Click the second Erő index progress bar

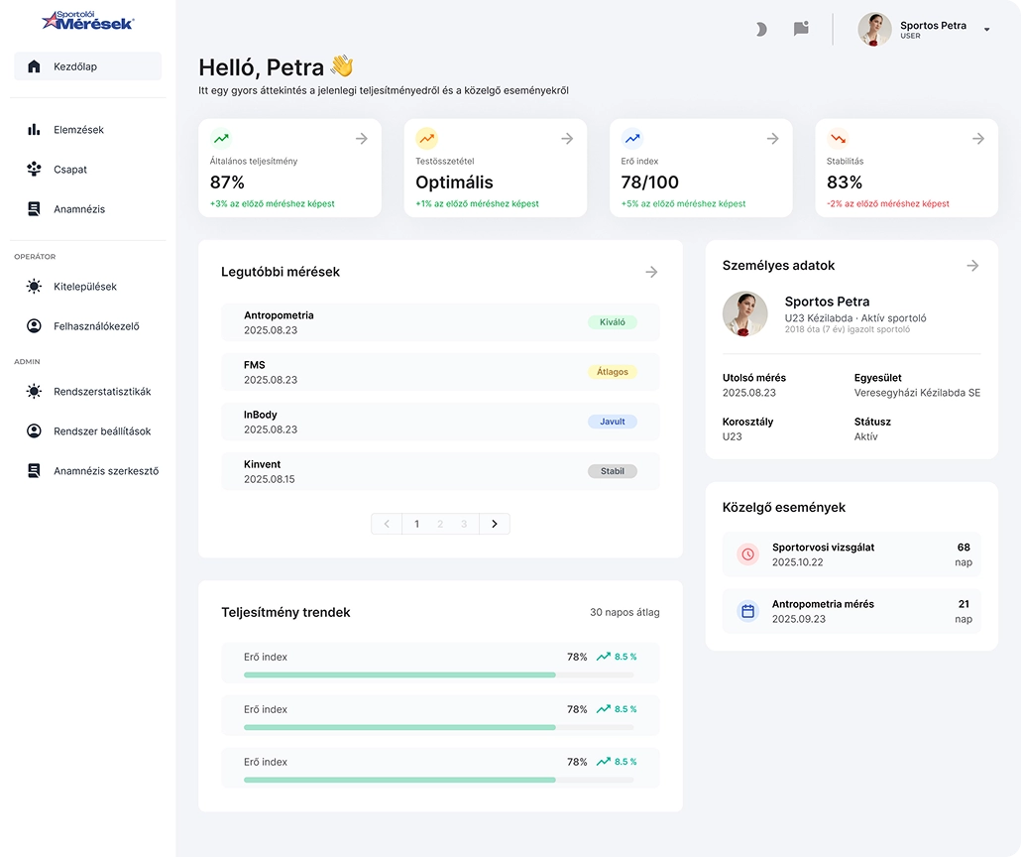439,727
